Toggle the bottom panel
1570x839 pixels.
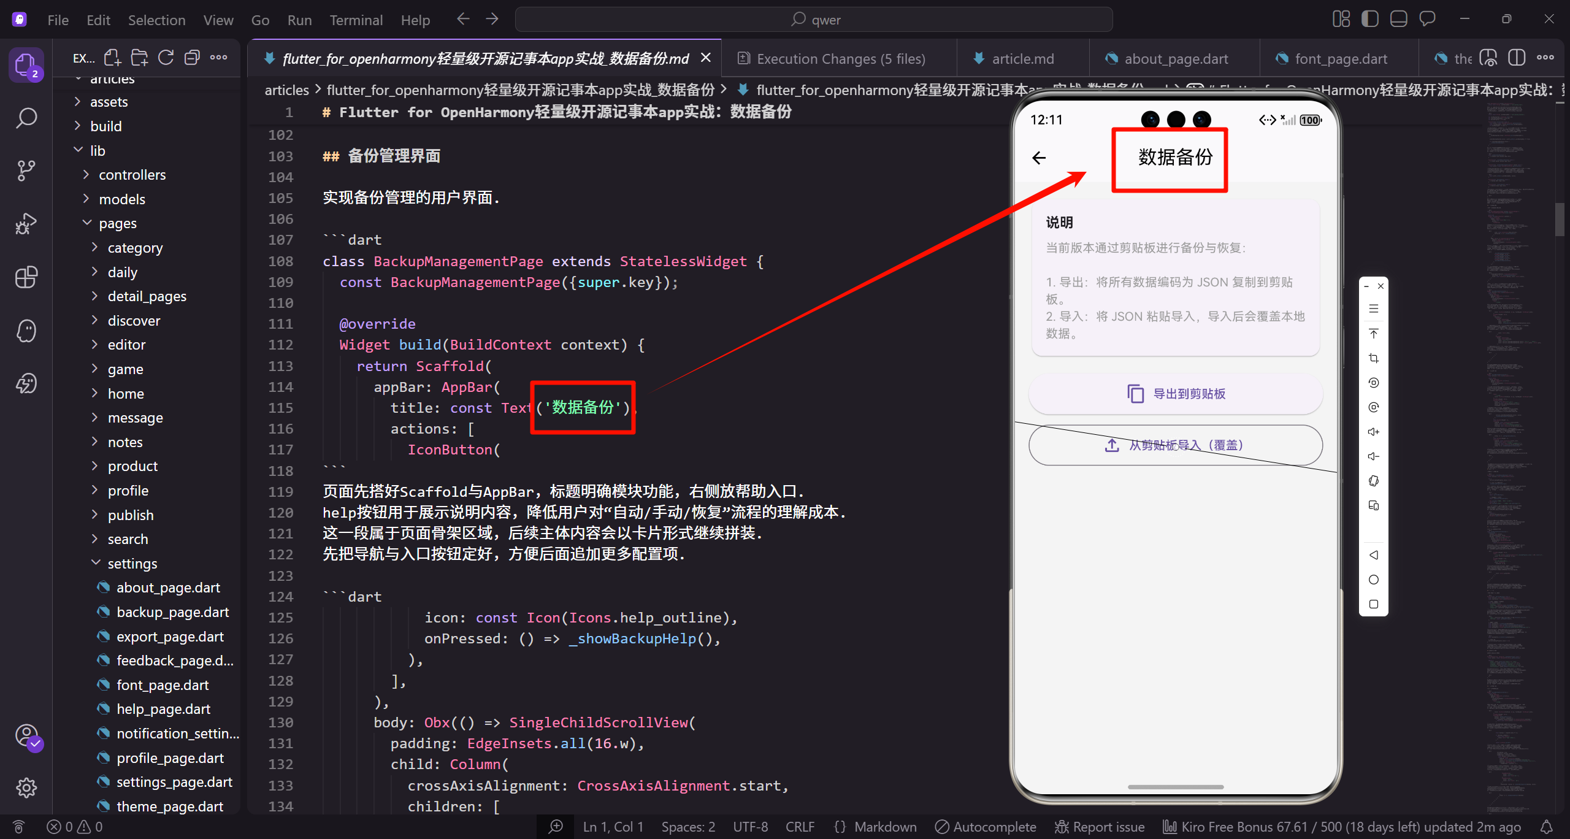point(1399,19)
